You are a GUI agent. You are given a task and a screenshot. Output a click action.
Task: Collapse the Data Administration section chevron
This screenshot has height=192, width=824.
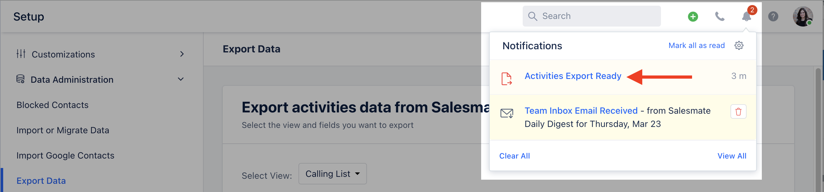(181, 79)
